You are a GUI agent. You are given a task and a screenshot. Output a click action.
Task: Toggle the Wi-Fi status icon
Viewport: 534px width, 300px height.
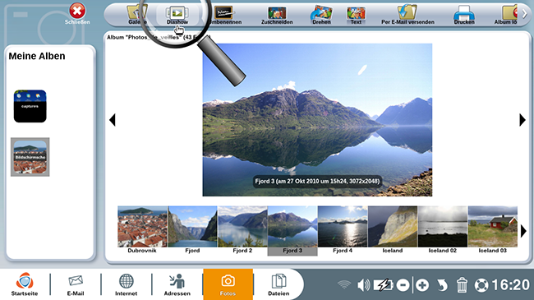344,284
